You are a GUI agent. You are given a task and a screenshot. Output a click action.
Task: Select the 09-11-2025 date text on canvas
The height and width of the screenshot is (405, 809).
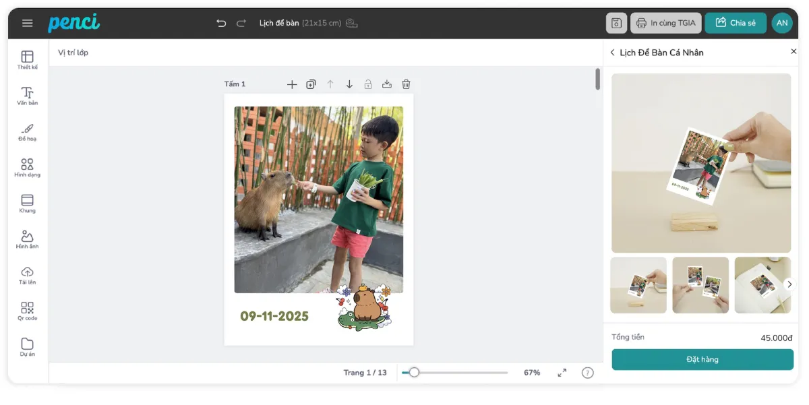click(274, 316)
